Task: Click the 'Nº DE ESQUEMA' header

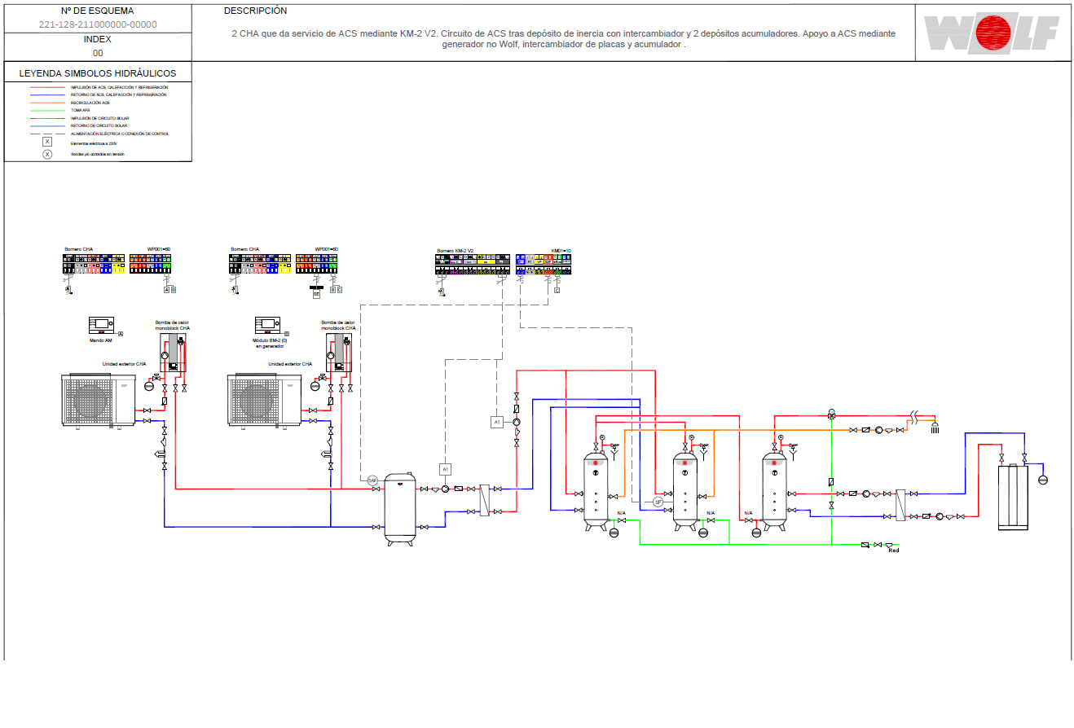Action: click(98, 11)
